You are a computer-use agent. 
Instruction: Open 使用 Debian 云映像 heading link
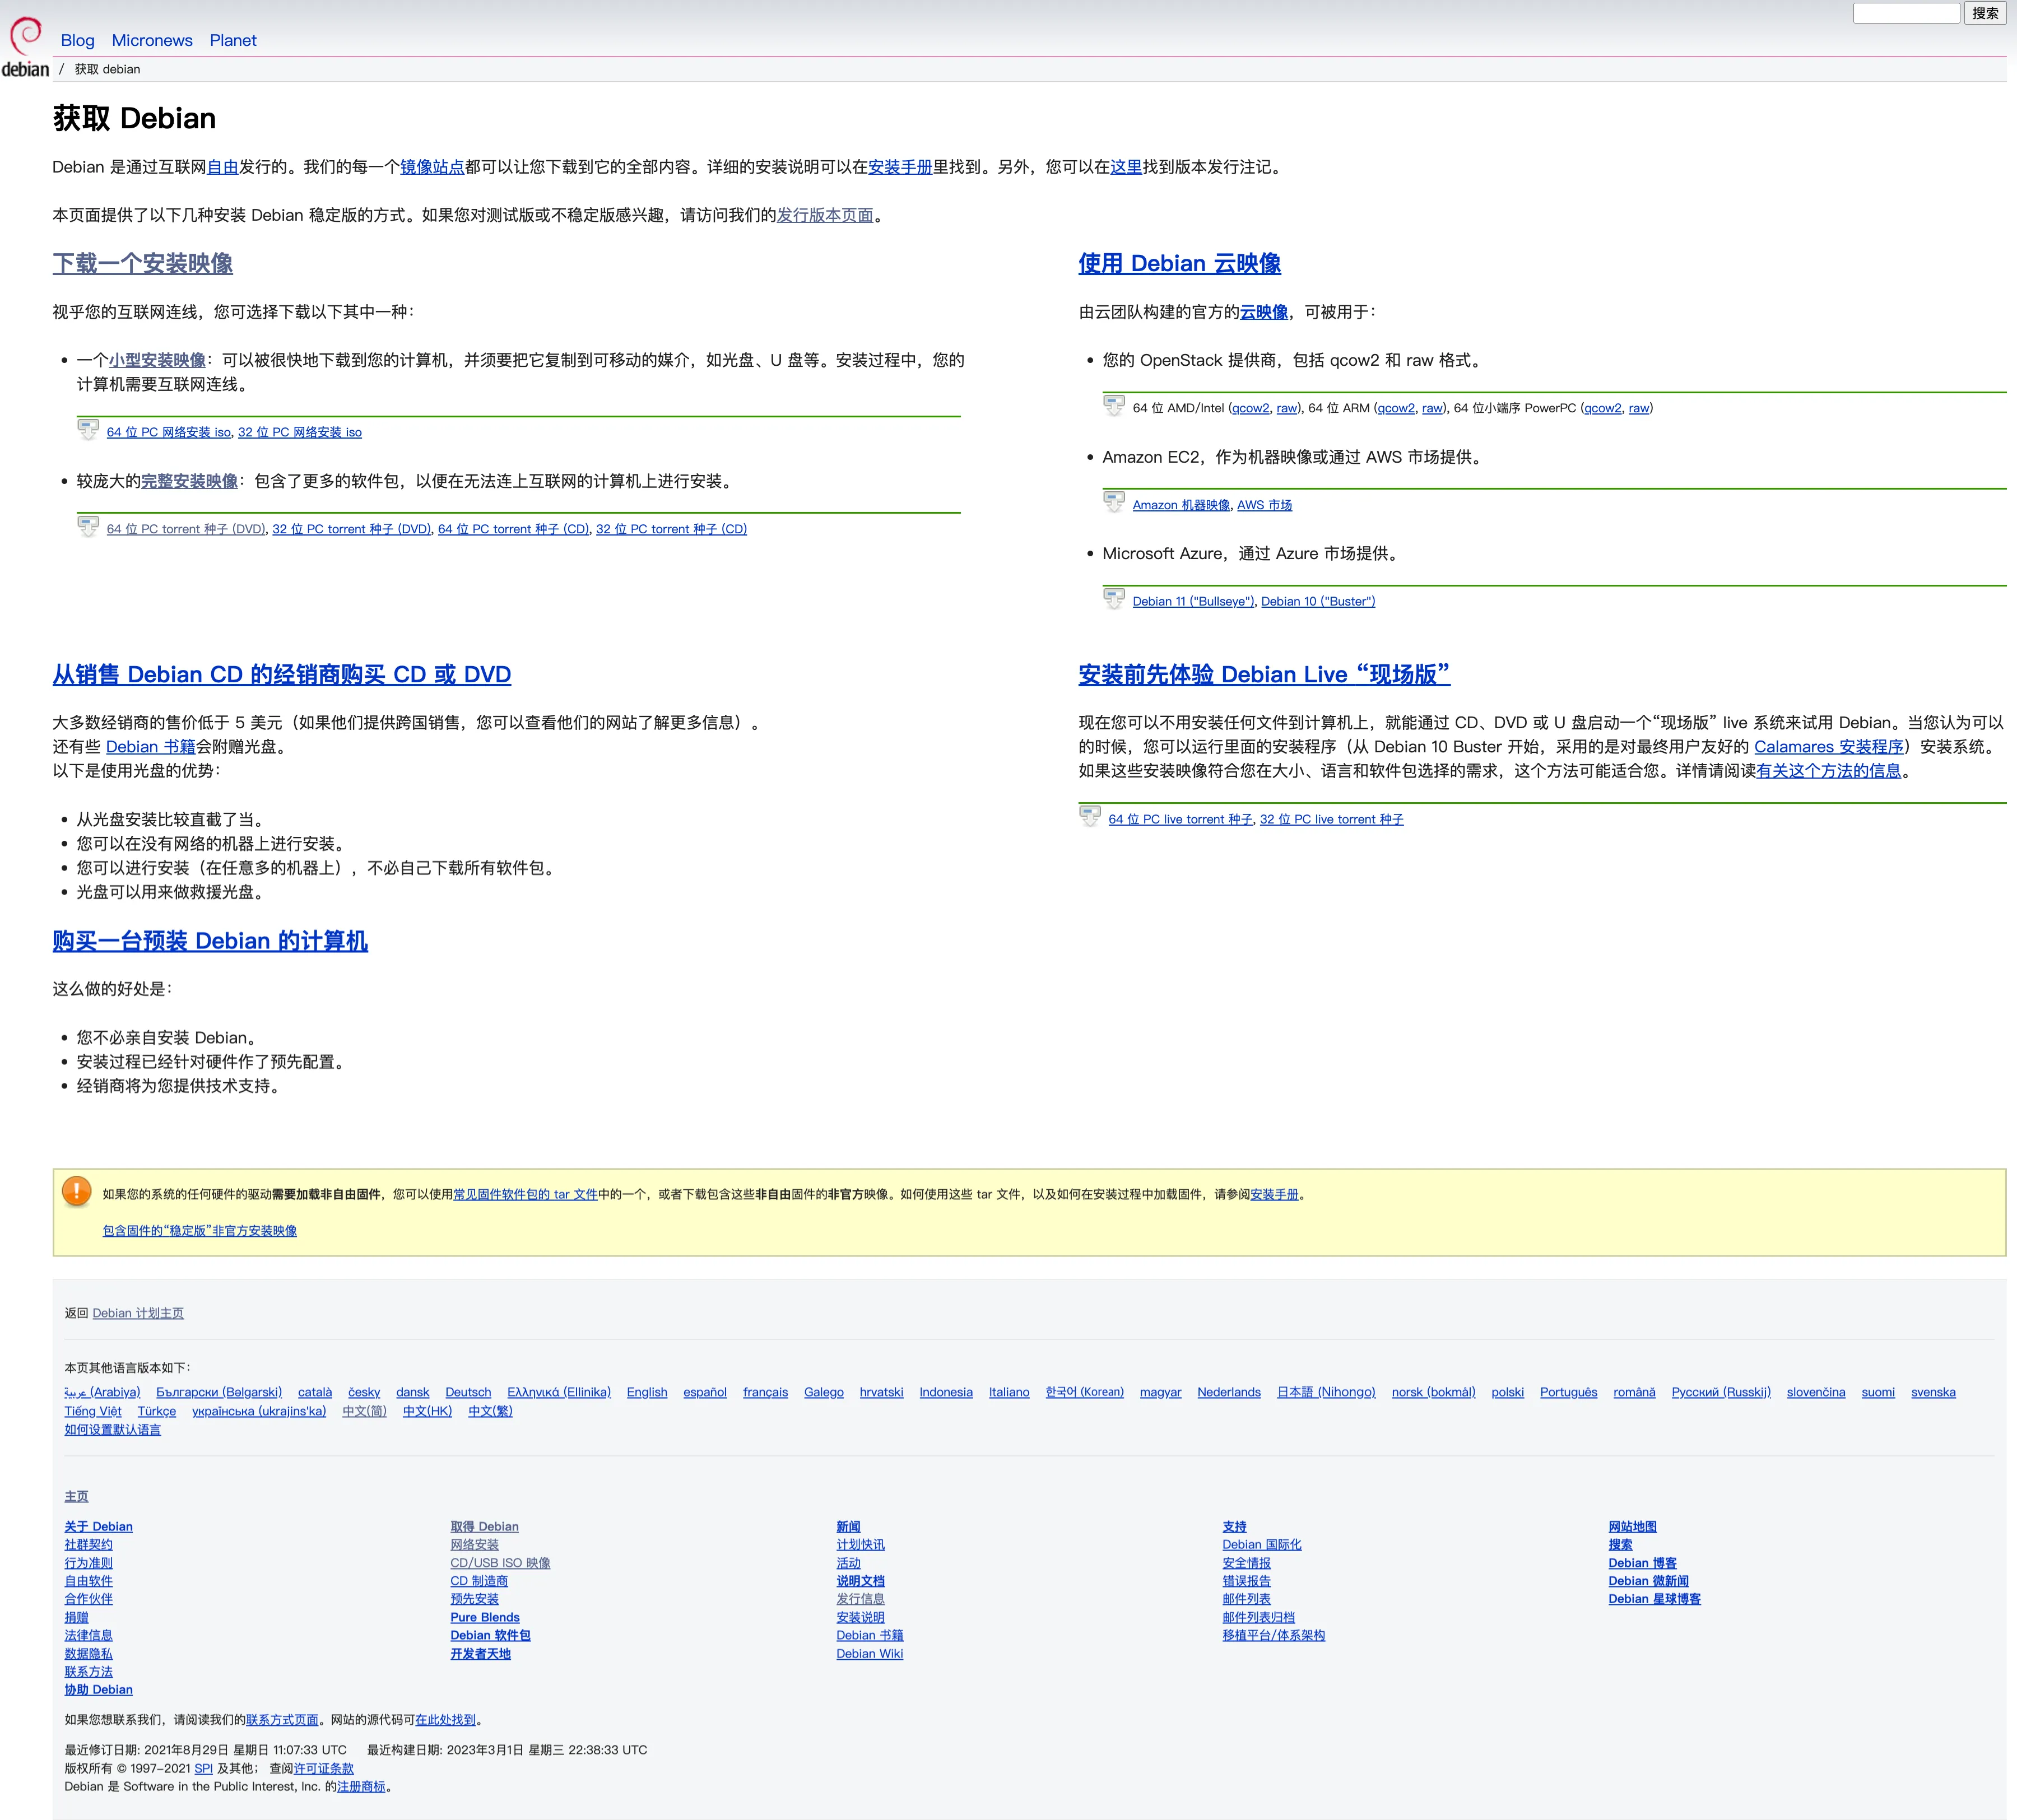click(x=1179, y=264)
